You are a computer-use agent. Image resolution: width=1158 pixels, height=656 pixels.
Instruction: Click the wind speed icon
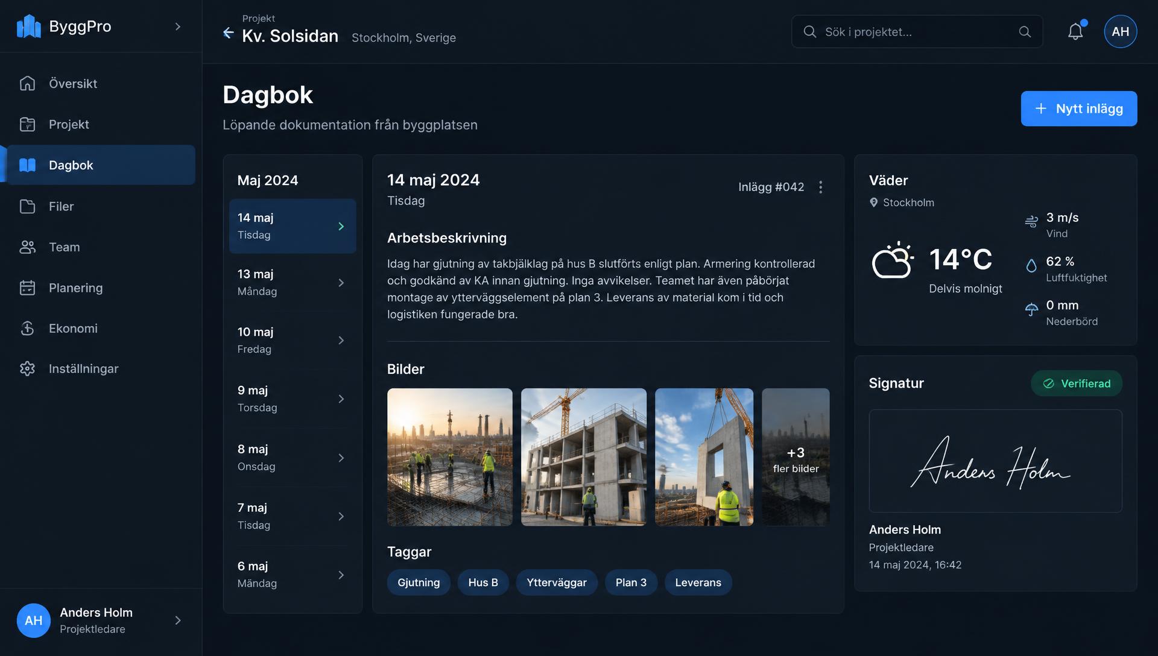coord(1031,221)
